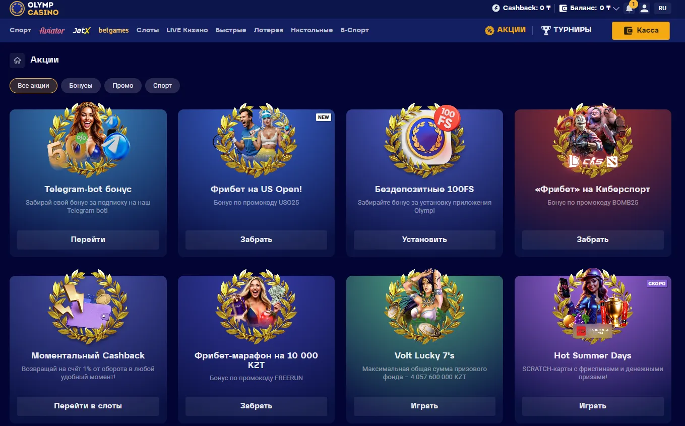This screenshot has width=685, height=426.
Task: Click Установить on Бездепозитные 100FS card
Action: coord(424,240)
